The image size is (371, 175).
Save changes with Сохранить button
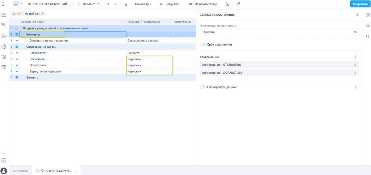point(360,4)
